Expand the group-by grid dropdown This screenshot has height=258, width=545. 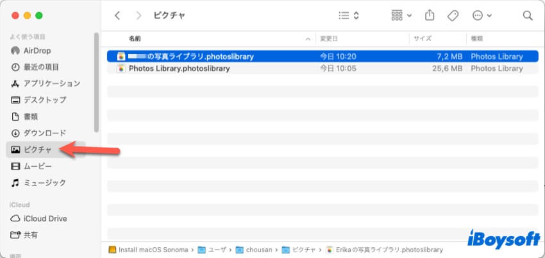(x=401, y=15)
